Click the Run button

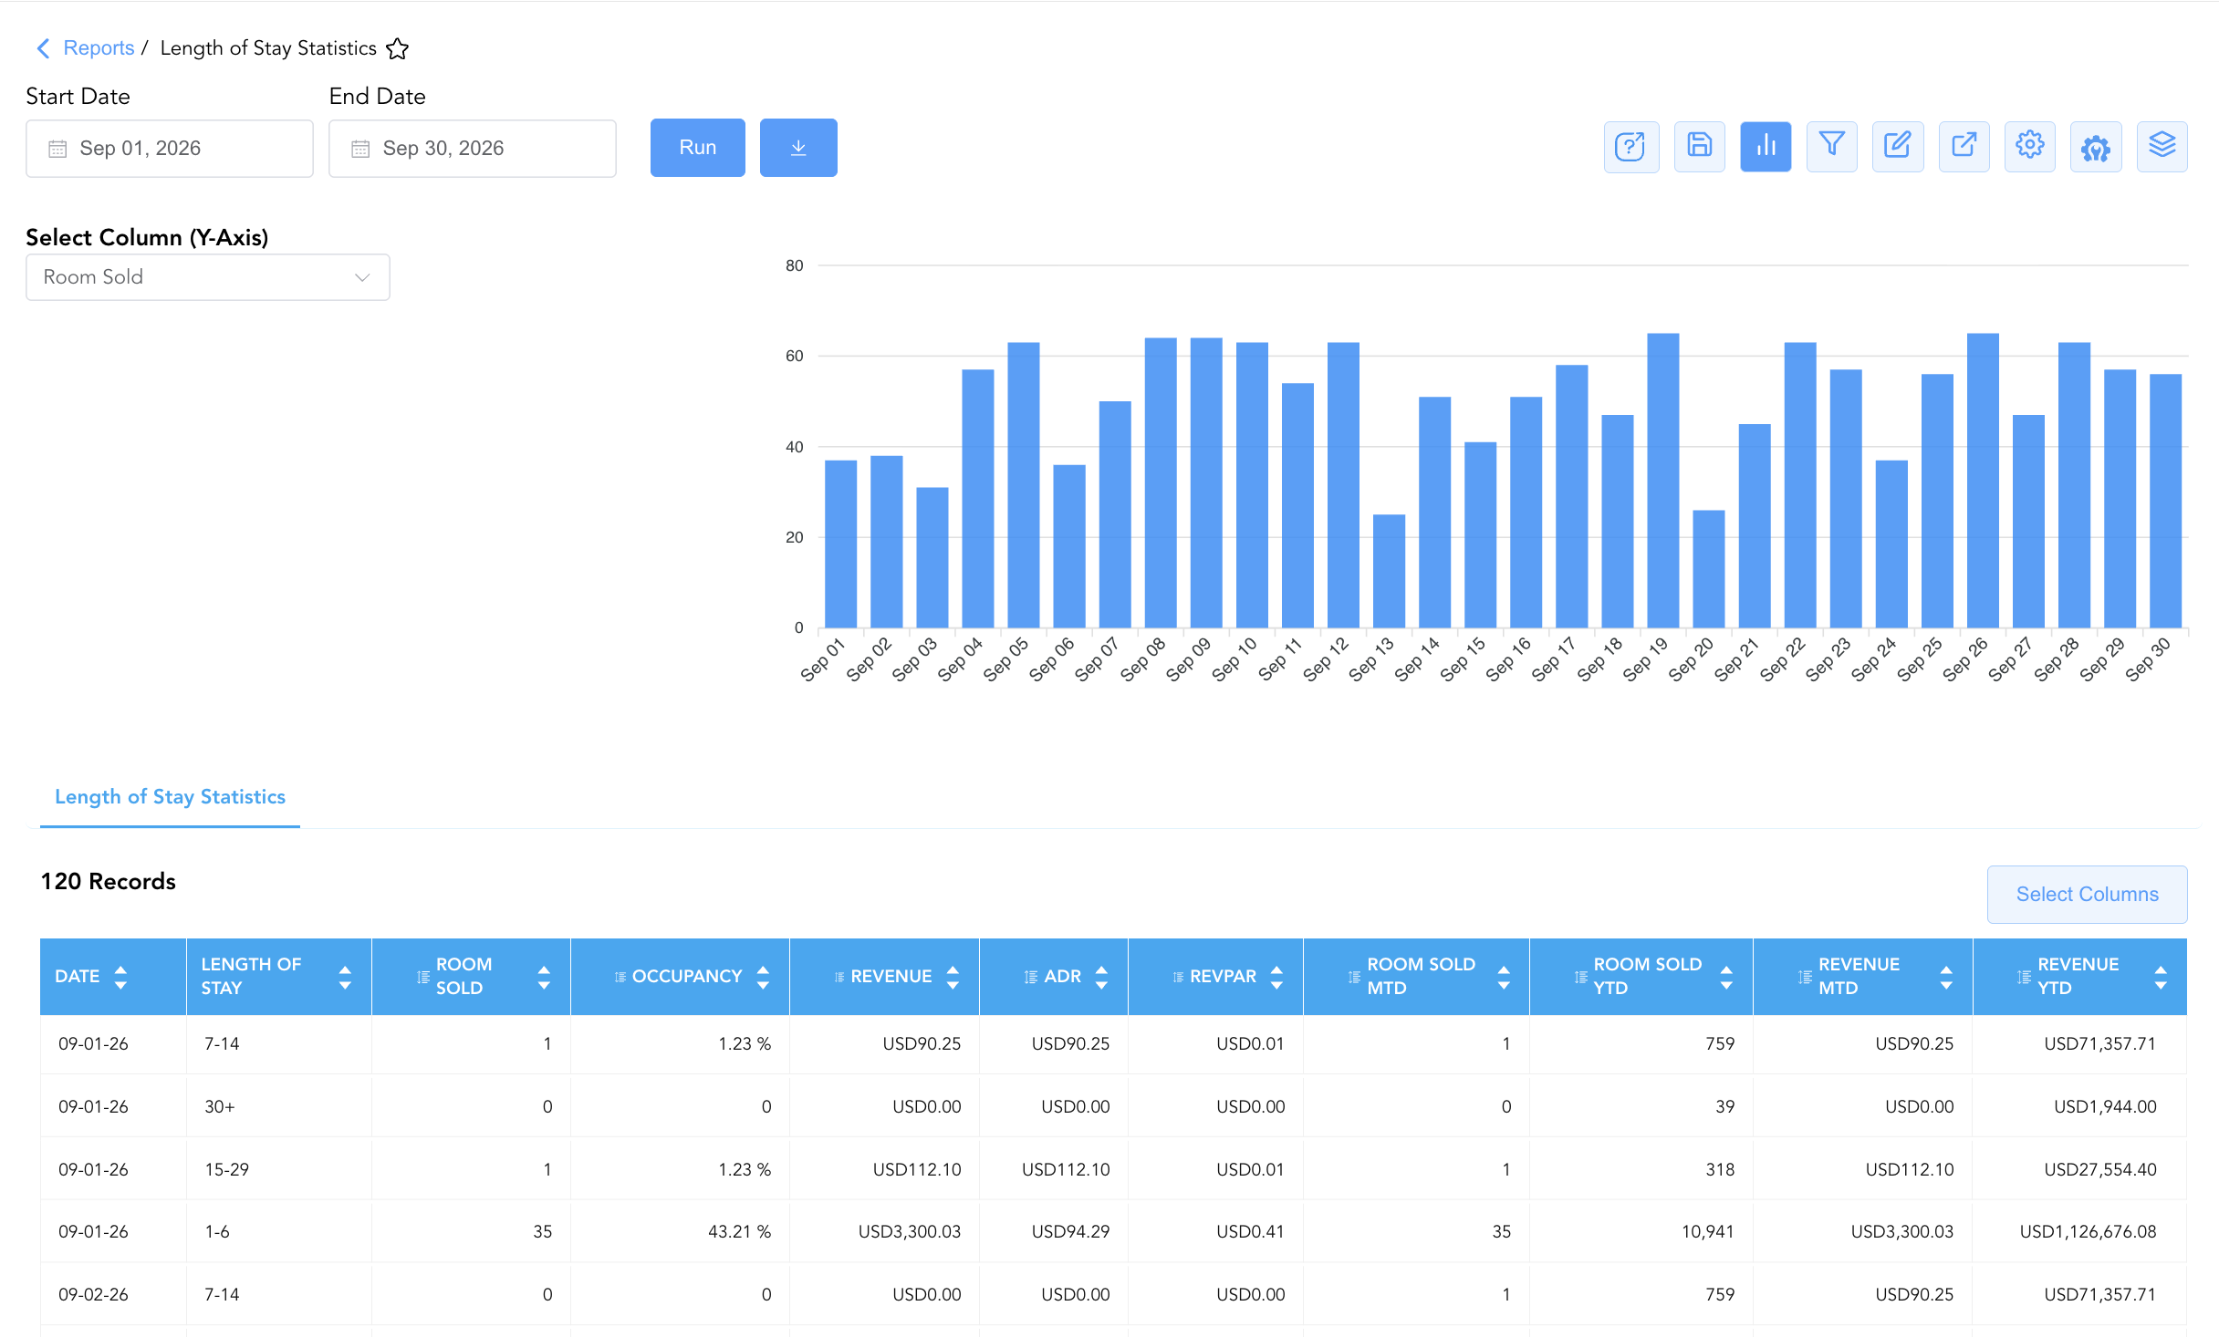pyautogui.click(x=698, y=148)
